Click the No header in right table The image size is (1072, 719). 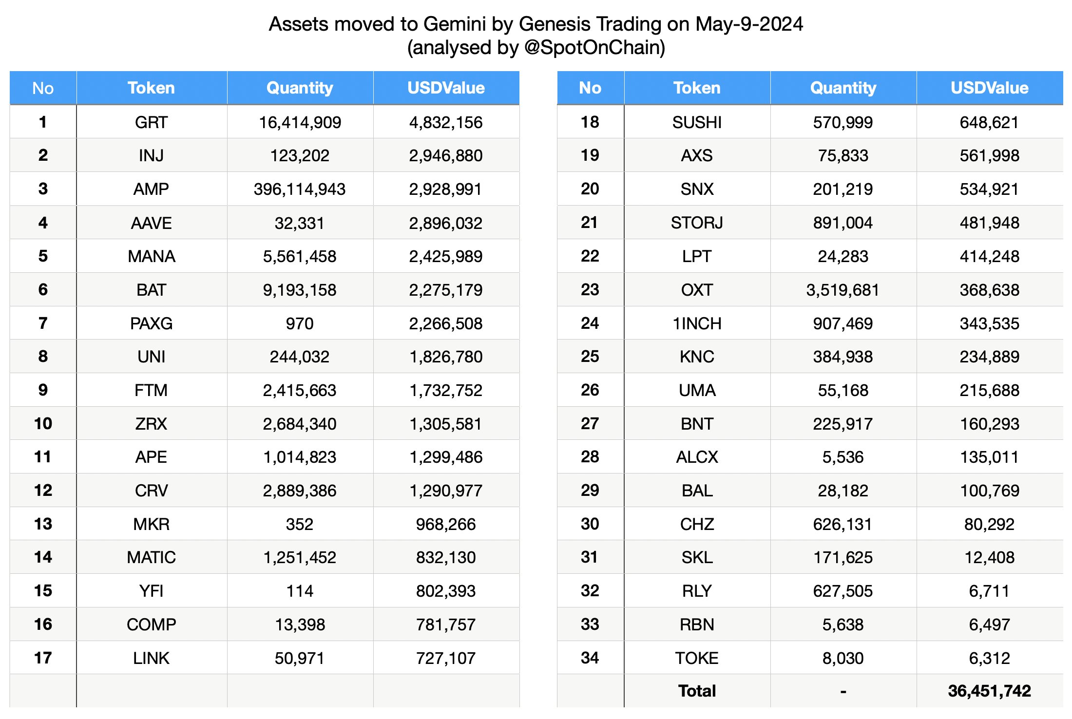point(590,88)
